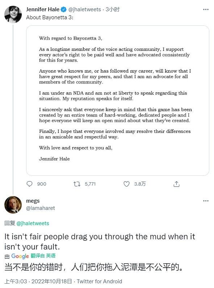View the 5,771 retweets count

click(x=90, y=184)
